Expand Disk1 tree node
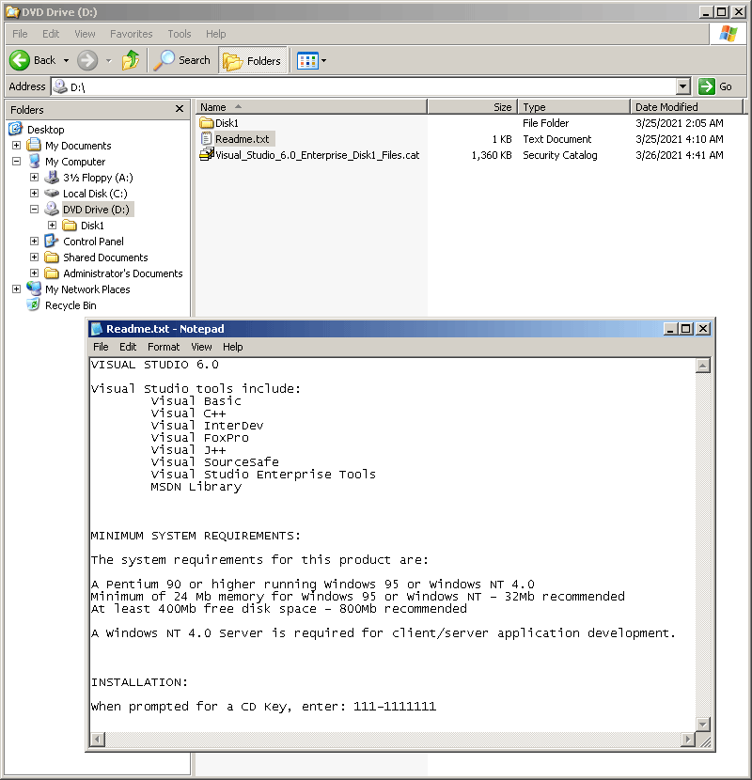The height and width of the screenshot is (780, 752). click(53, 225)
